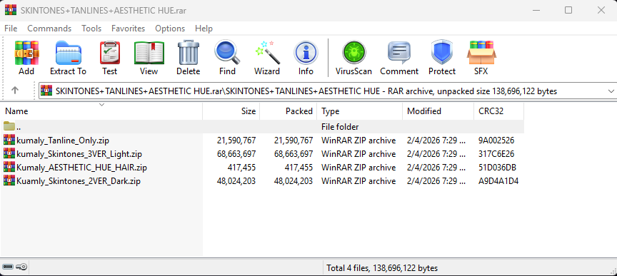Sort by the Name column header
617x276 pixels.
[101, 111]
